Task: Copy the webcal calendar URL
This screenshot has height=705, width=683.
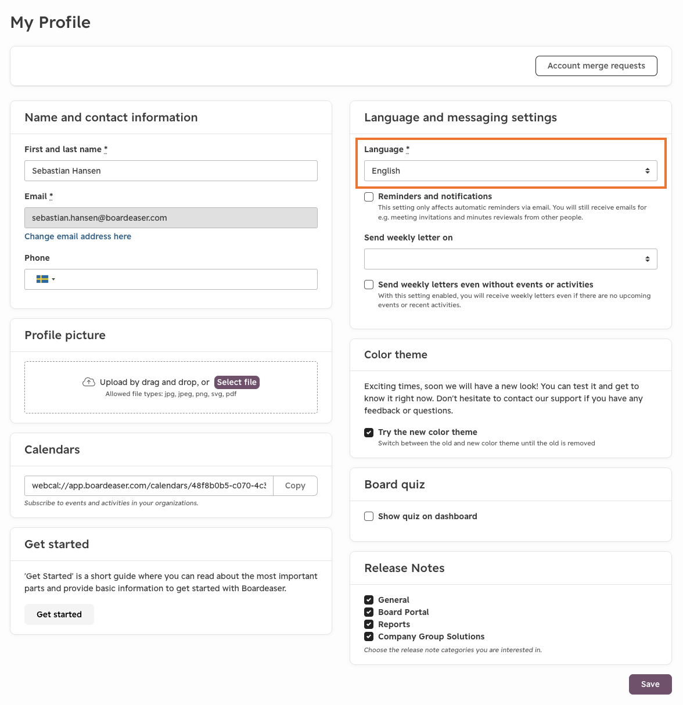Action: coord(295,485)
